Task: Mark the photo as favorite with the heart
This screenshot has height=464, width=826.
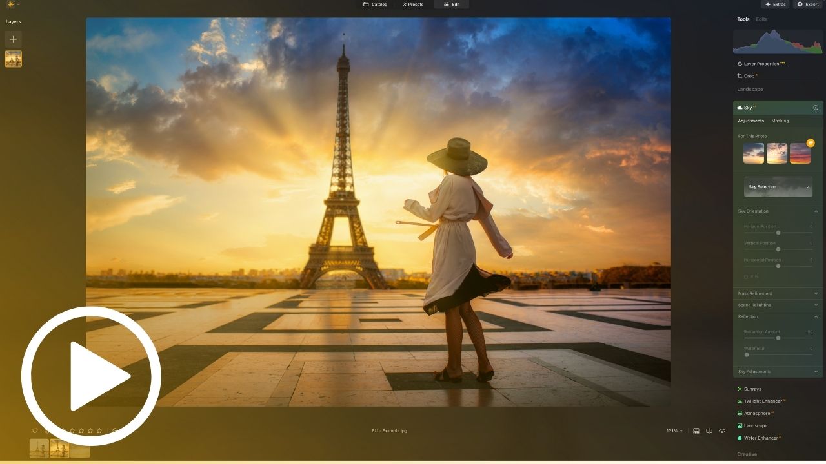Action: pyautogui.click(x=35, y=430)
